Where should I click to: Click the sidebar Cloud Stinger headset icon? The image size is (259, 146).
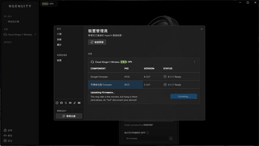coord(5,34)
